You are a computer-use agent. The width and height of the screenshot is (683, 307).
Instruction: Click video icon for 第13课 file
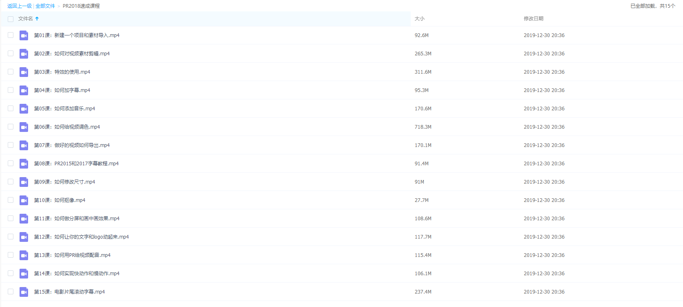(x=24, y=255)
